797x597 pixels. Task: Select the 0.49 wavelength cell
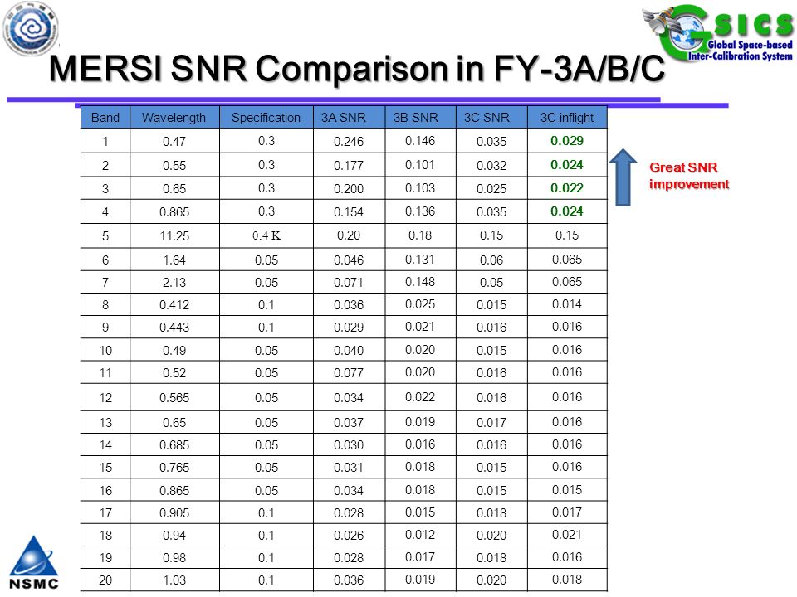tap(174, 350)
